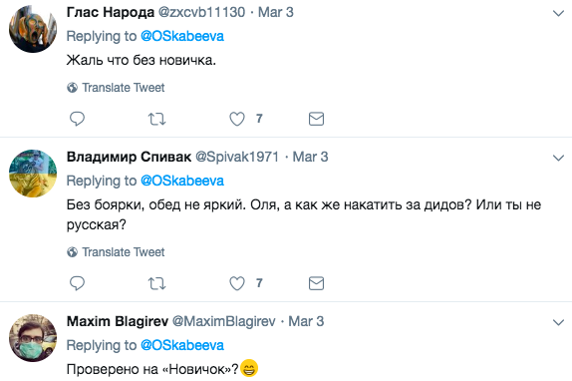Image resolution: width=572 pixels, height=381 pixels.
Task: Open Maxim Blagirev's profile avatar
Action: click(x=33, y=338)
